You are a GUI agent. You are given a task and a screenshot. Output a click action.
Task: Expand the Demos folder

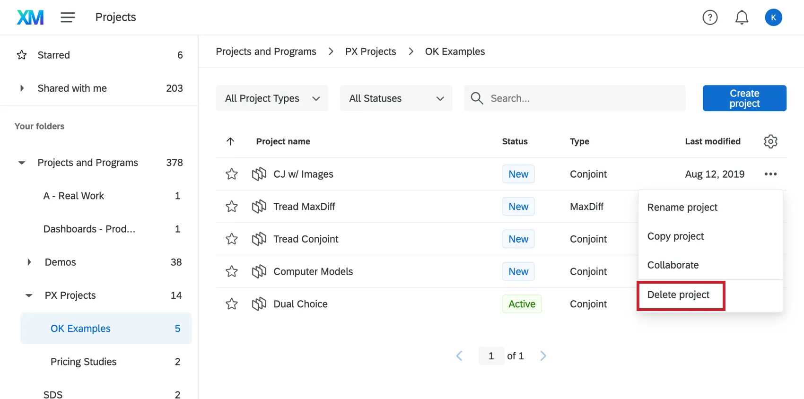29,262
